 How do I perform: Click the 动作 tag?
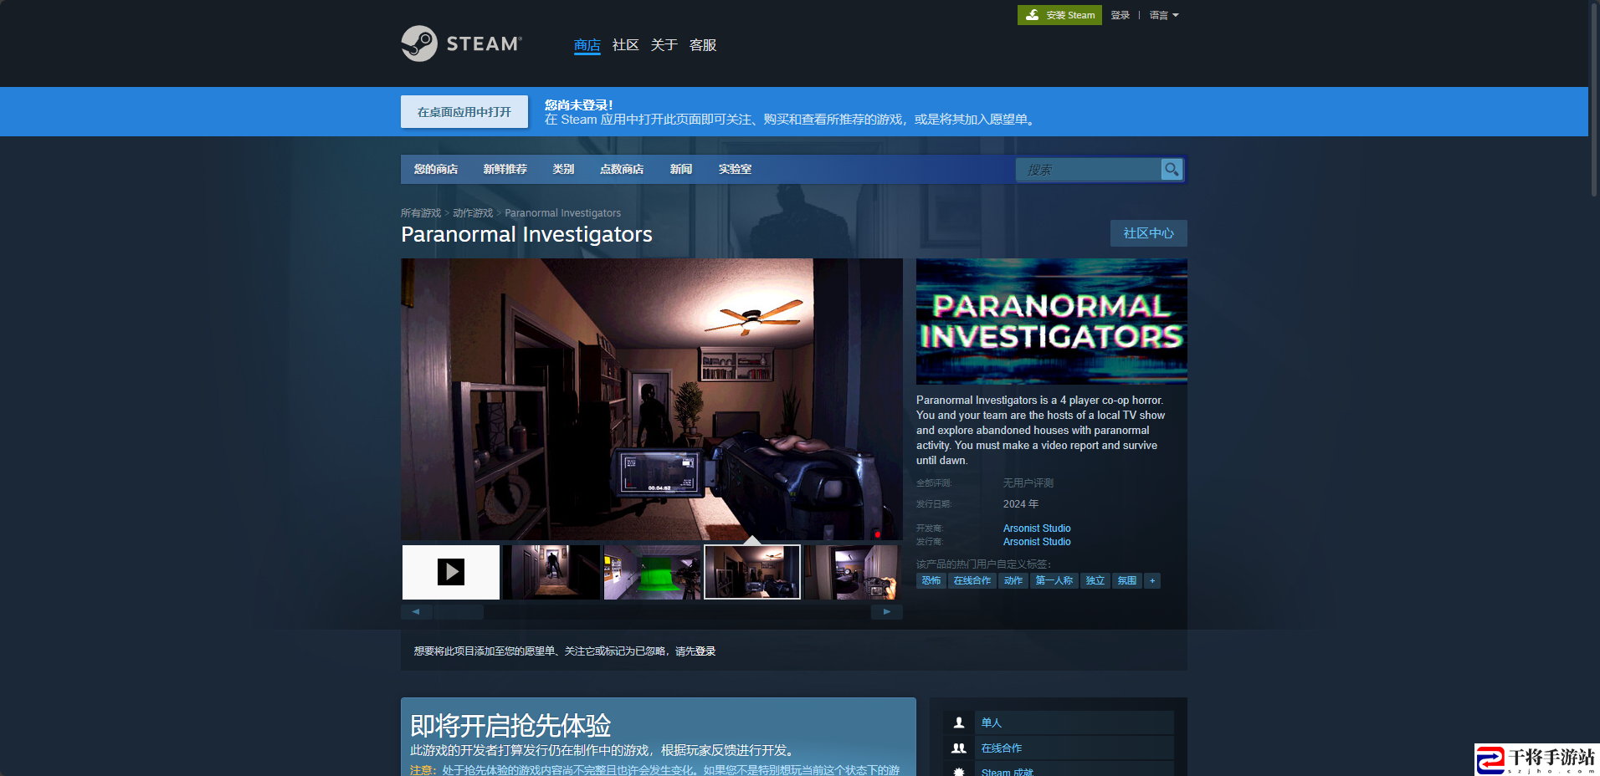pyautogui.click(x=1013, y=580)
